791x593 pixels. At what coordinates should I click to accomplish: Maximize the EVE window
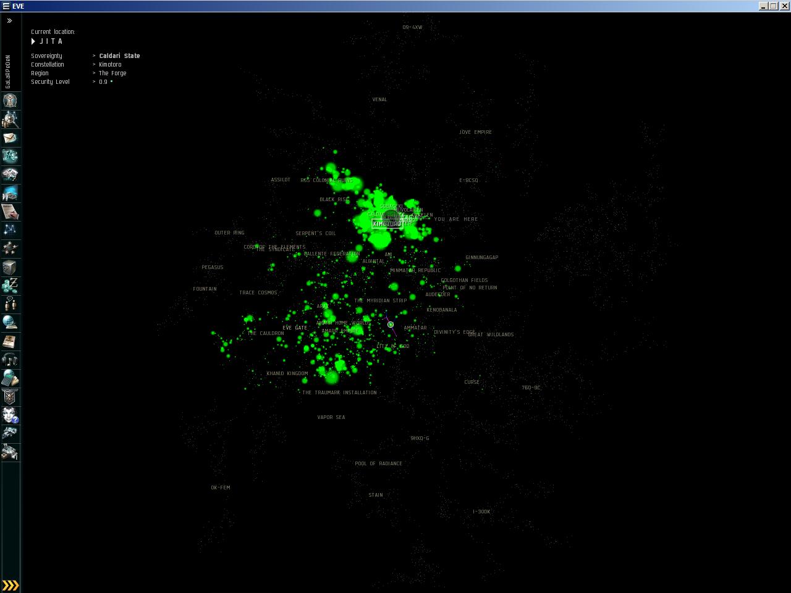(x=773, y=6)
